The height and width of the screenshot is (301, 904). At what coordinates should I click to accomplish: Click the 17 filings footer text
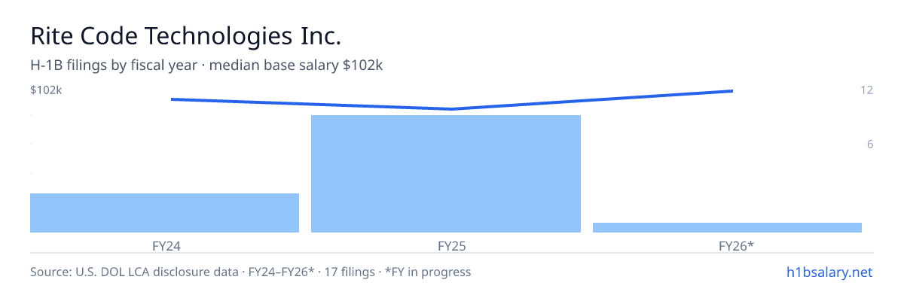[x=350, y=272]
